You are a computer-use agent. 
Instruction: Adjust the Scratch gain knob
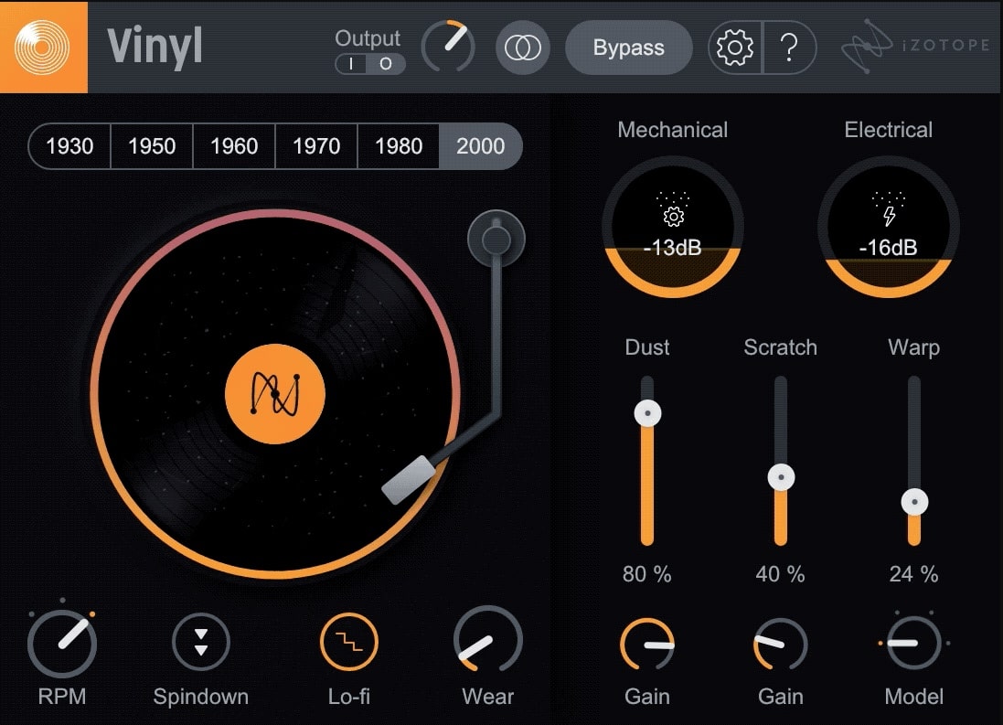tap(780, 644)
